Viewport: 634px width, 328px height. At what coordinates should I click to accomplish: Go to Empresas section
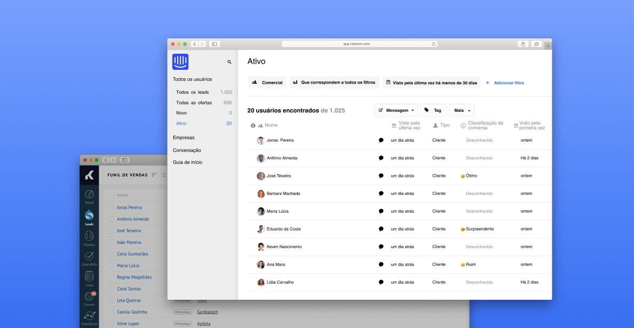tap(184, 138)
